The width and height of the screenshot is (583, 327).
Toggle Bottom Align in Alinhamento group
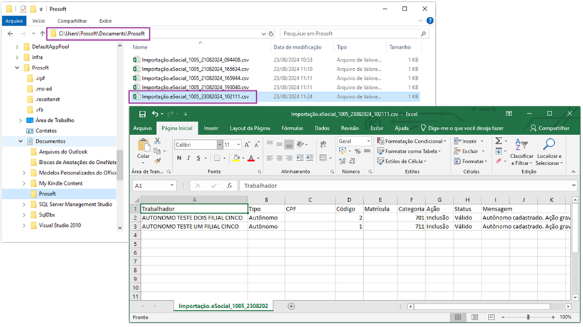coord(289,144)
